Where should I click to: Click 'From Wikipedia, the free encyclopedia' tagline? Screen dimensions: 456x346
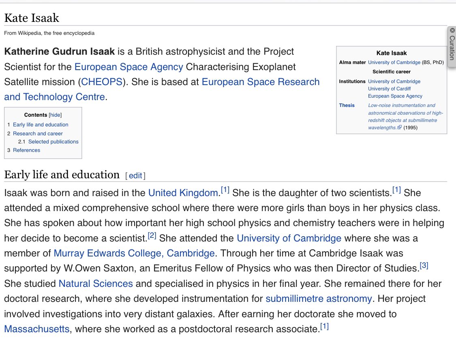(49, 33)
